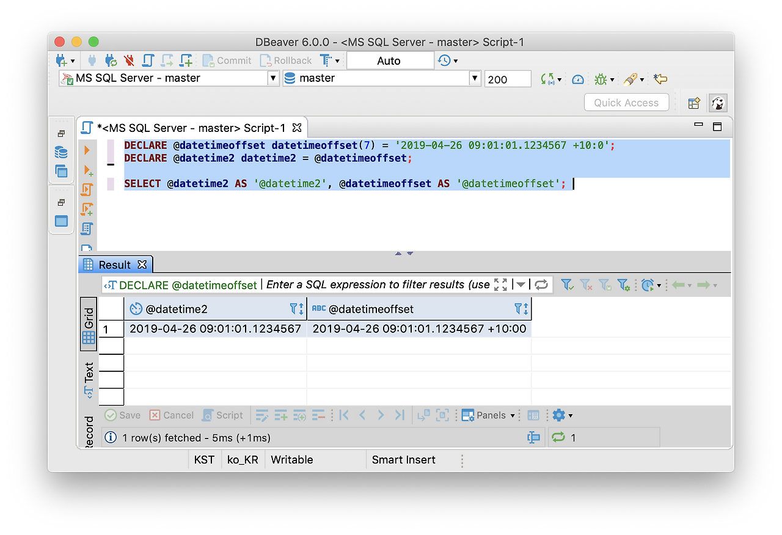The image size is (782, 535).
Task: Click the disconnect from database icon
Action: [x=129, y=60]
